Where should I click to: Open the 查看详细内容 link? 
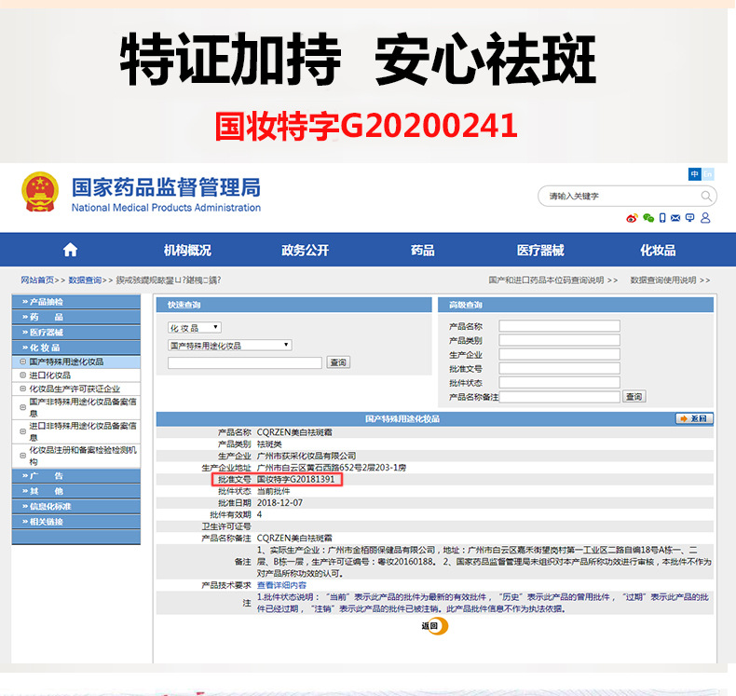(x=281, y=585)
